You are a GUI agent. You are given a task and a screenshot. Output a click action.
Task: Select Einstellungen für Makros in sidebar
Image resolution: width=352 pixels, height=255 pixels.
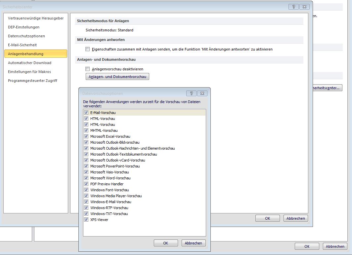pos(29,72)
